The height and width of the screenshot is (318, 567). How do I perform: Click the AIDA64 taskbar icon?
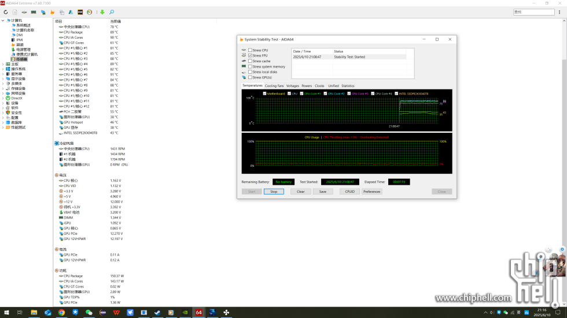198,313
